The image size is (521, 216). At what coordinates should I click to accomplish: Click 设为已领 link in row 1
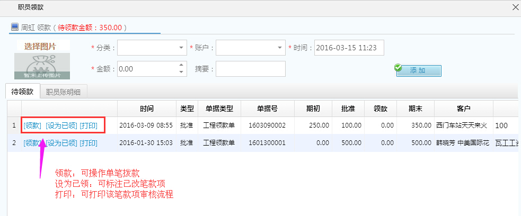coord(60,125)
